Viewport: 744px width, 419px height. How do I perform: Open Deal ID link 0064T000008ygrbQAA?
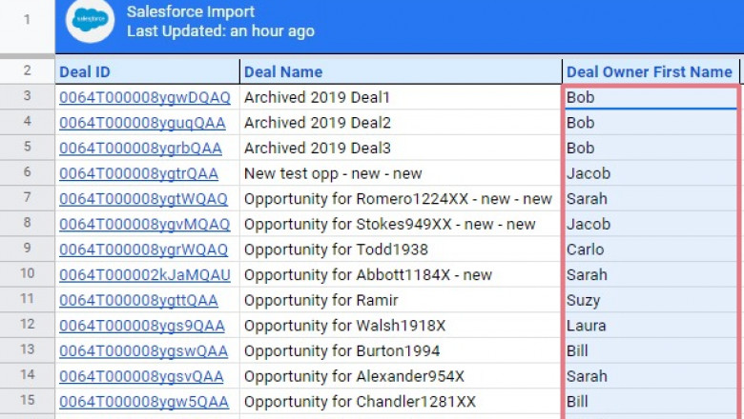pyautogui.click(x=140, y=149)
